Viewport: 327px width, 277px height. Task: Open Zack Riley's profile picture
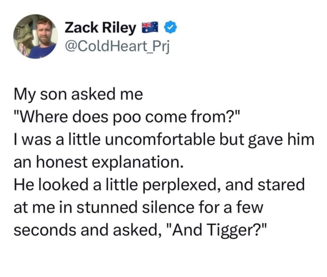(x=35, y=36)
